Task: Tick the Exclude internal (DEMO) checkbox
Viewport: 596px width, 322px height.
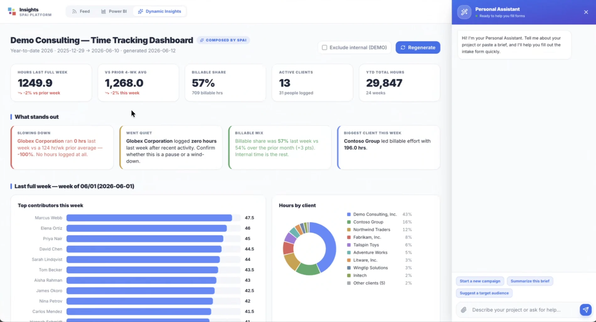Action: 325,48
